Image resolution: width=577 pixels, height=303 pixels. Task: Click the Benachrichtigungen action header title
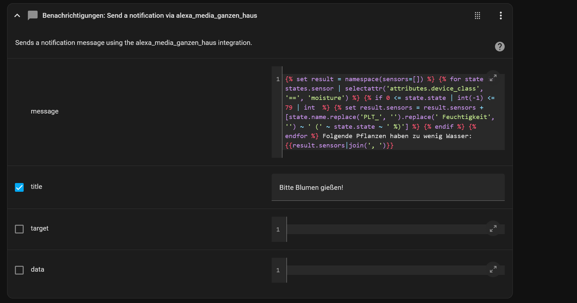point(150,16)
